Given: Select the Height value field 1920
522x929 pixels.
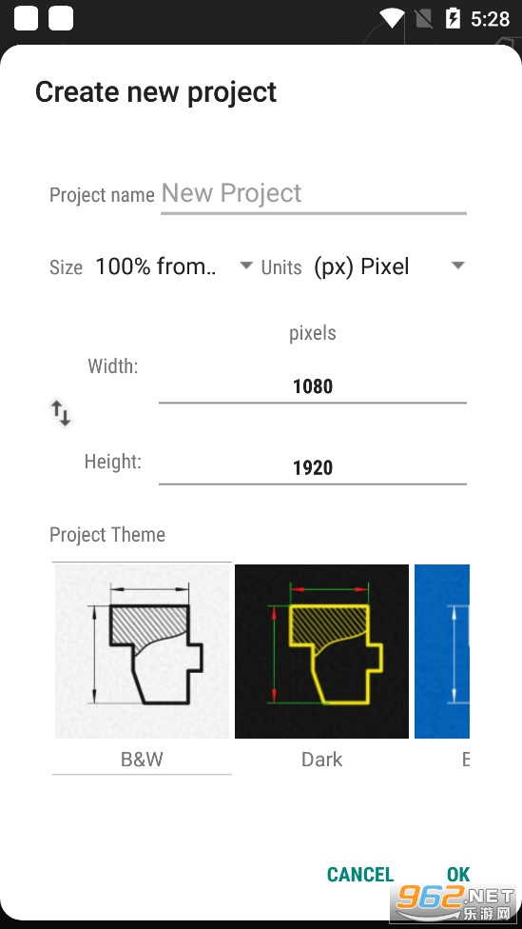Looking at the screenshot, I should click(x=313, y=468).
